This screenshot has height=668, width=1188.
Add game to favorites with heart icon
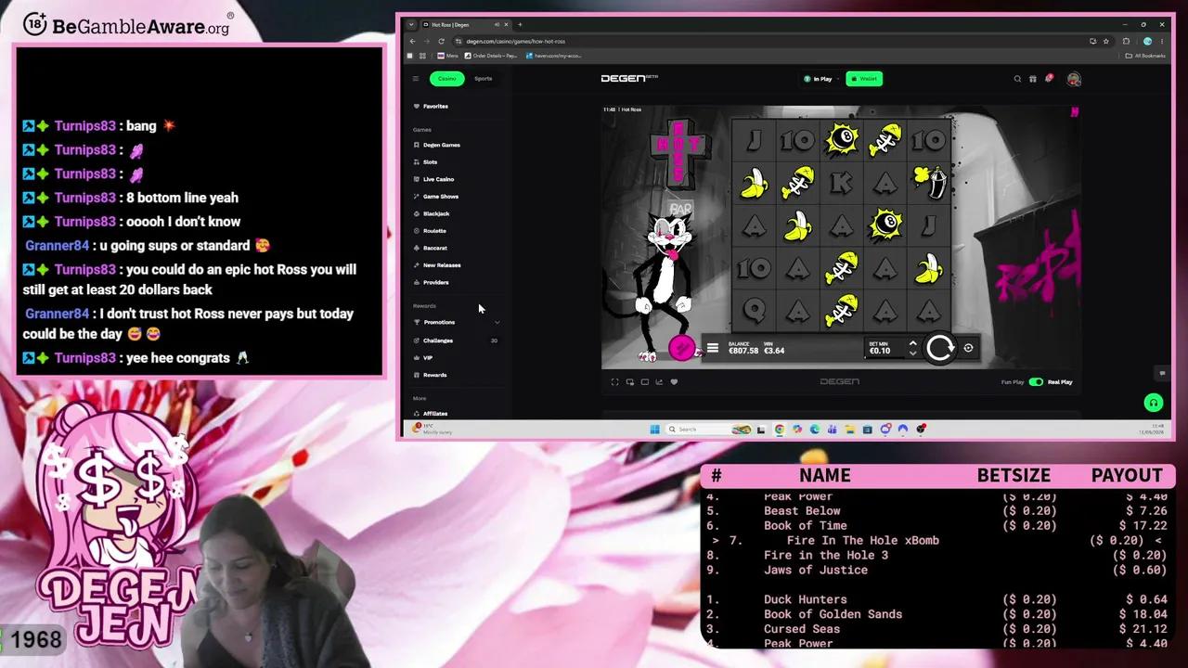pyautogui.click(x=674, y=381)
